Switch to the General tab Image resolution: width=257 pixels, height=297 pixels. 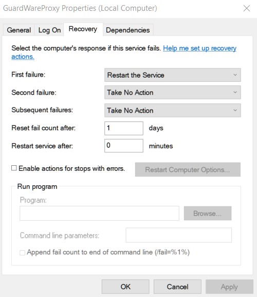click(x=19, y=30)
